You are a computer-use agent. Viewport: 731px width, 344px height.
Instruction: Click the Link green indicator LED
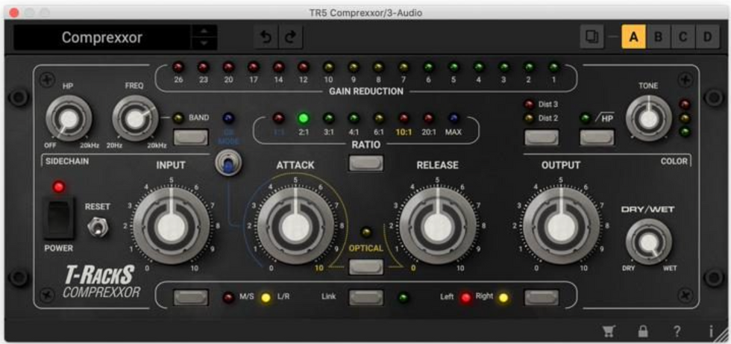coord(404,298)
